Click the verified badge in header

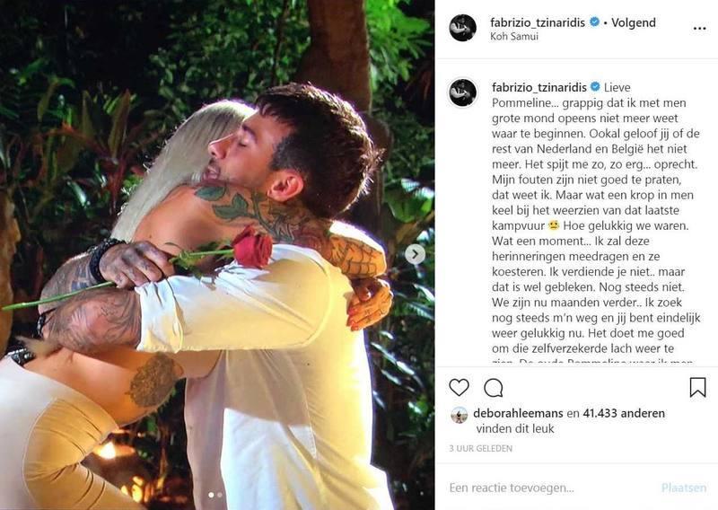(594, 22)
